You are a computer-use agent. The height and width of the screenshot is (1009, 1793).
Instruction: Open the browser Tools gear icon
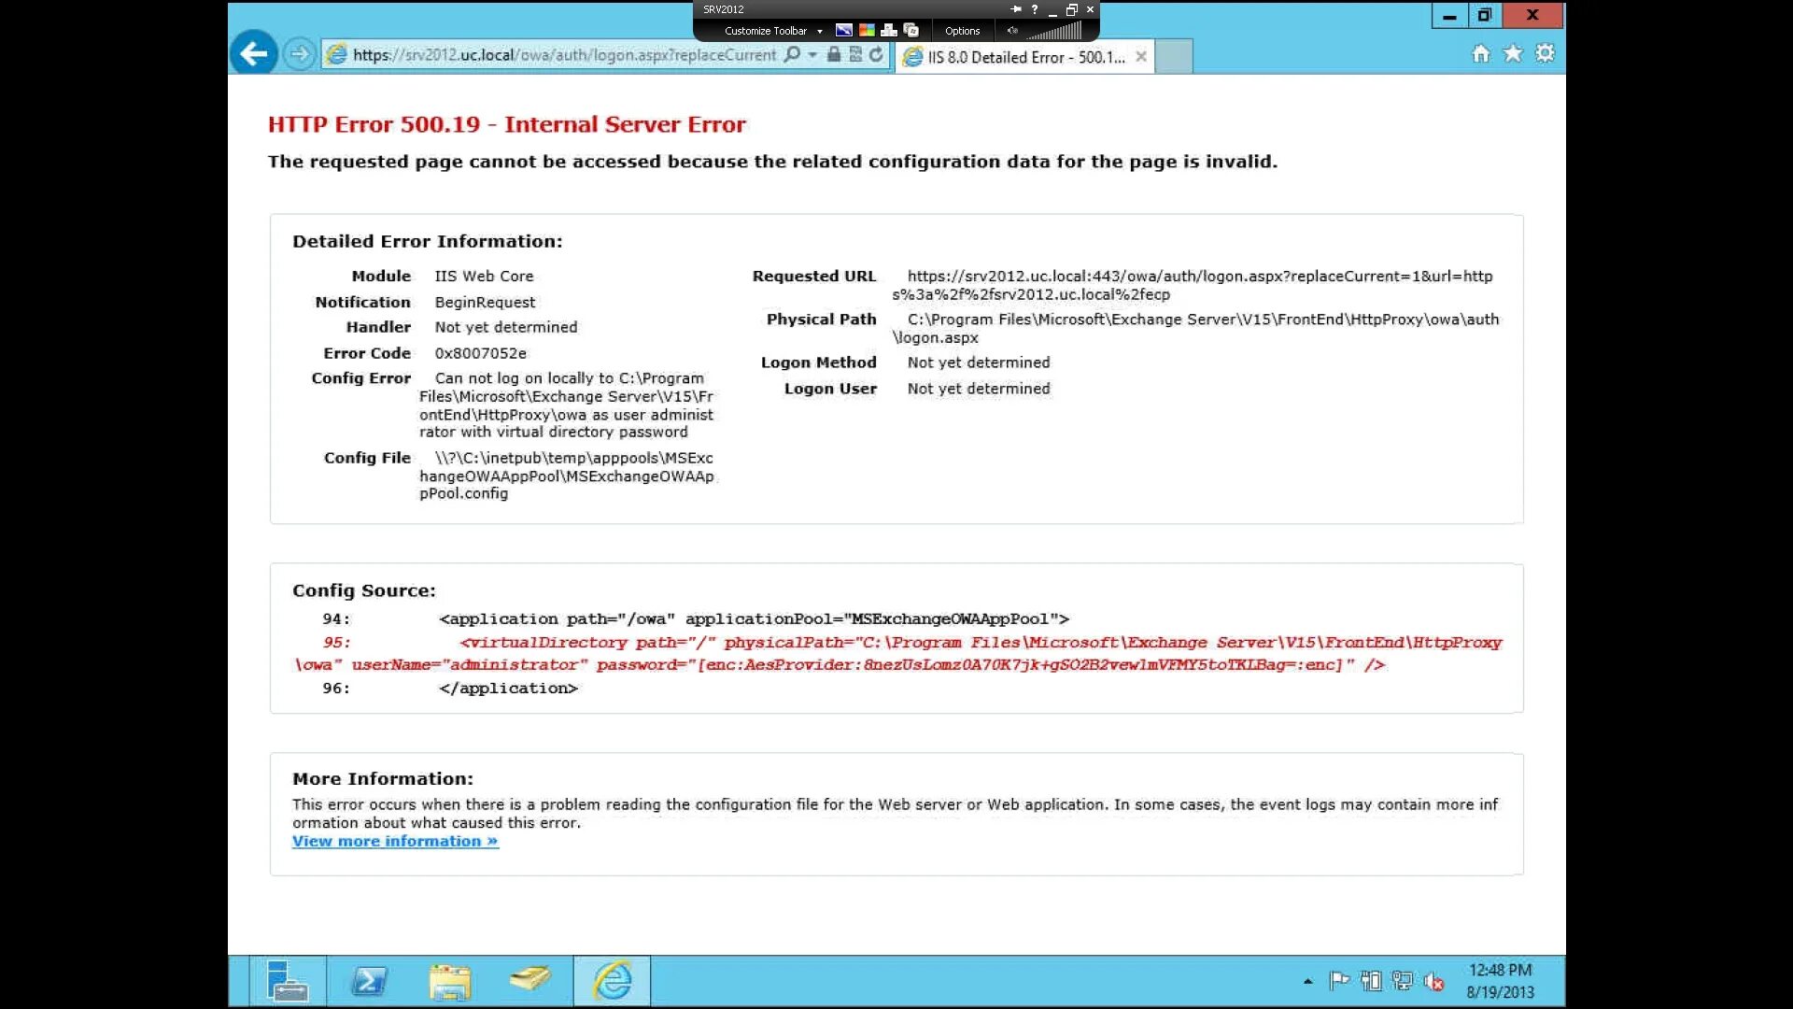(x=1546, y=54)
